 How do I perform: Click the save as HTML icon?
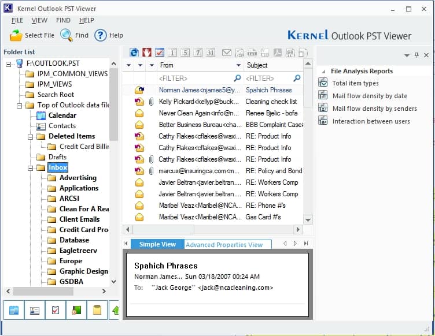pyautogui.click(x=290, y=53)
